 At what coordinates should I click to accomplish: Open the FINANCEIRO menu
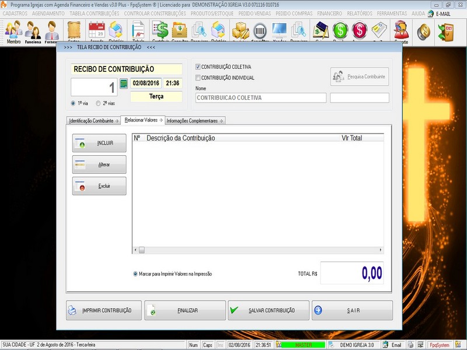click(330, 13)
